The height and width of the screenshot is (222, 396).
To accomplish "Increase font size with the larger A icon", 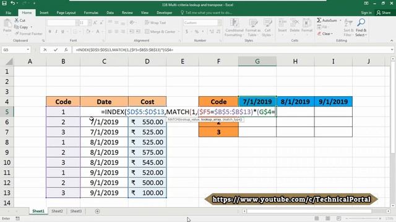I will (x=95, y=23).
